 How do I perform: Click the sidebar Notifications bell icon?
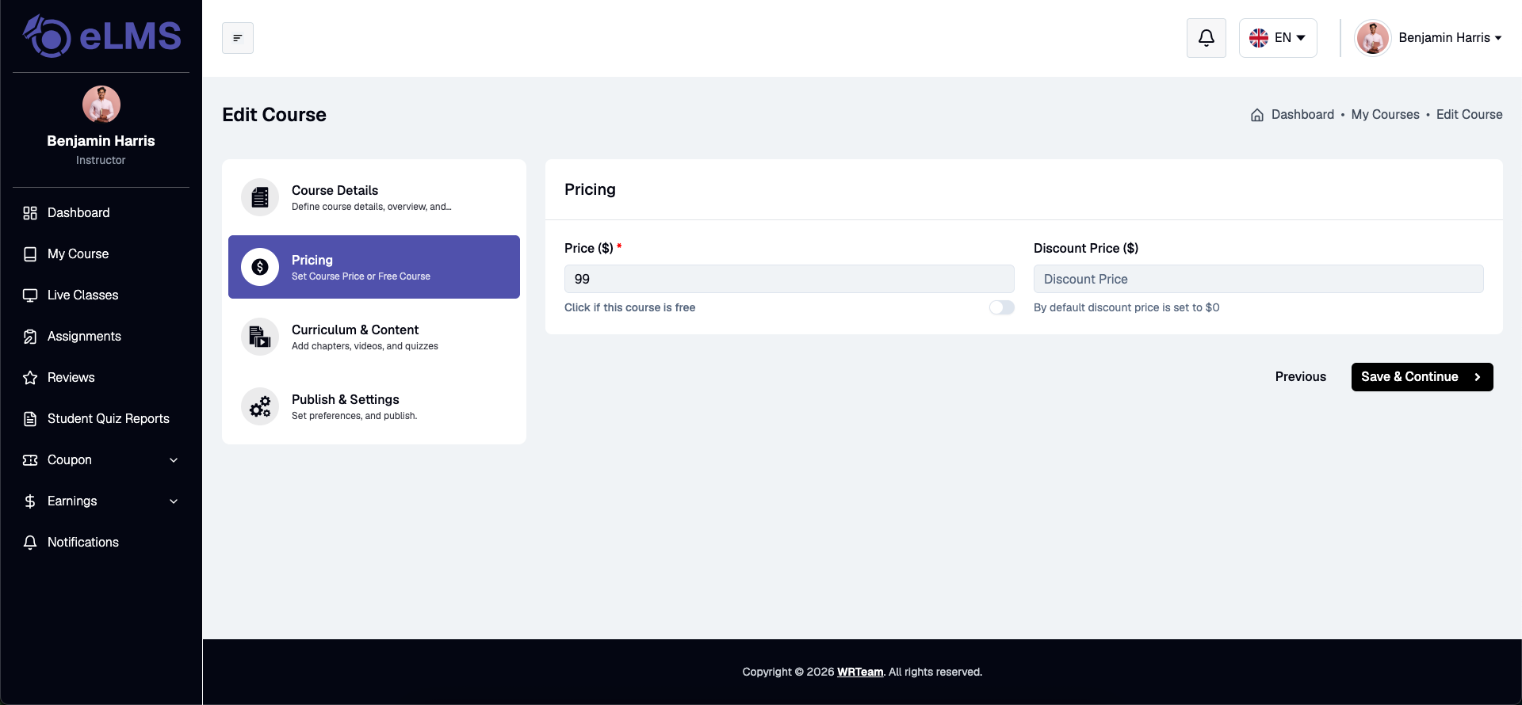pyautogui.click(x=30, y=543)
